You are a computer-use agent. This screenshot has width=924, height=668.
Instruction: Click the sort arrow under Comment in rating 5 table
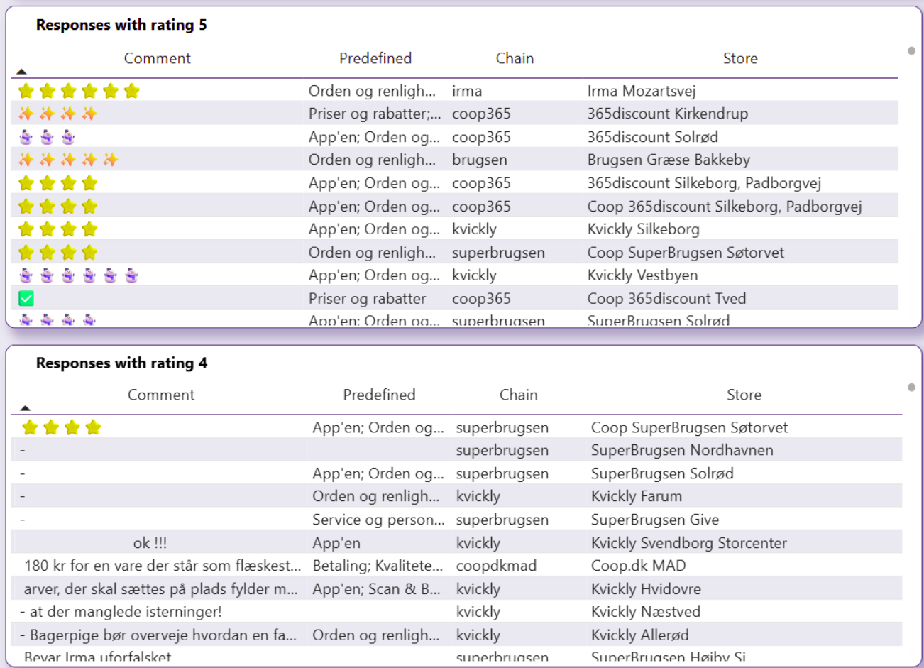21,72
